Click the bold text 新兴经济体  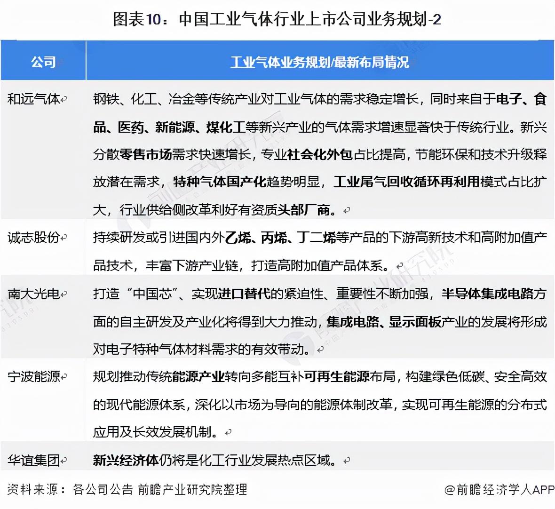coord(126,460)
